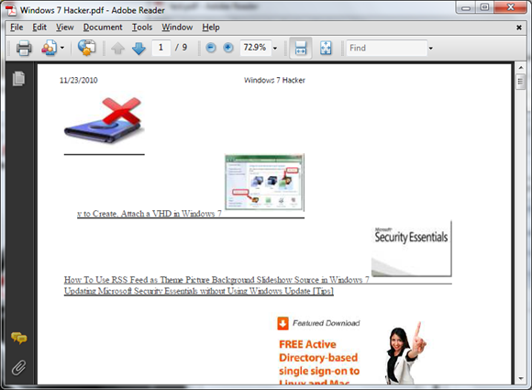Viewport: 532px width, 390px height.
Task: Open the RSS Feed Theme Slideshow link
Action: point(216,280)
